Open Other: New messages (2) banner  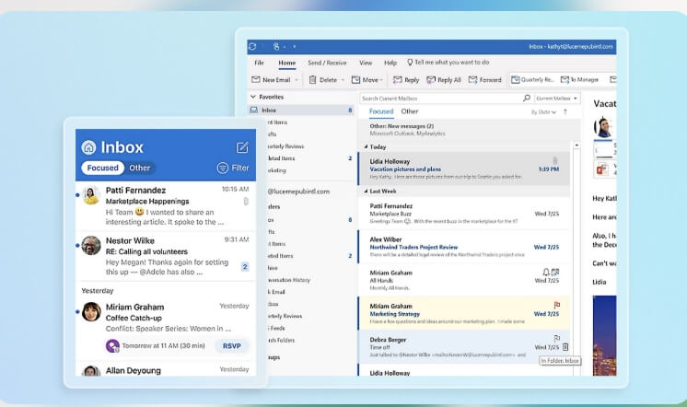(469, 129)
